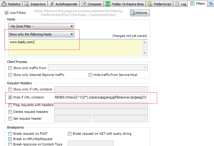
Task: Click the Set request header name field
Action: 73,119
